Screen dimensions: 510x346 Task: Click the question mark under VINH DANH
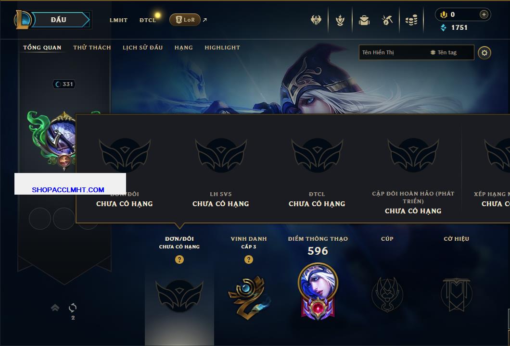coord(248,259)
